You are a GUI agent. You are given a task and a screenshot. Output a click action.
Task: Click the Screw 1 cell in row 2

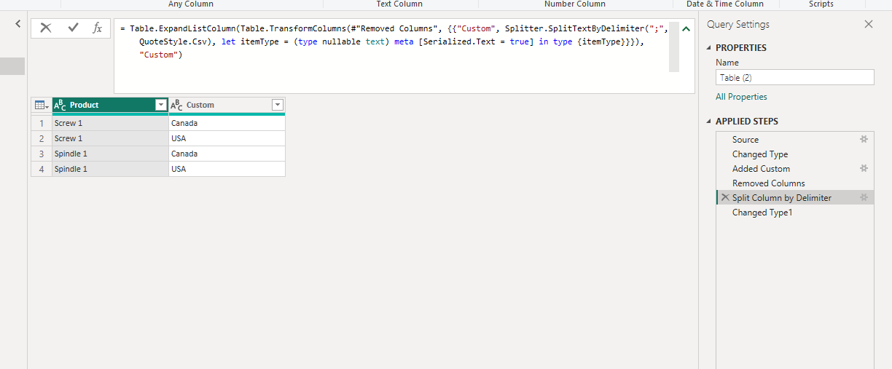(x=110, y=138)
